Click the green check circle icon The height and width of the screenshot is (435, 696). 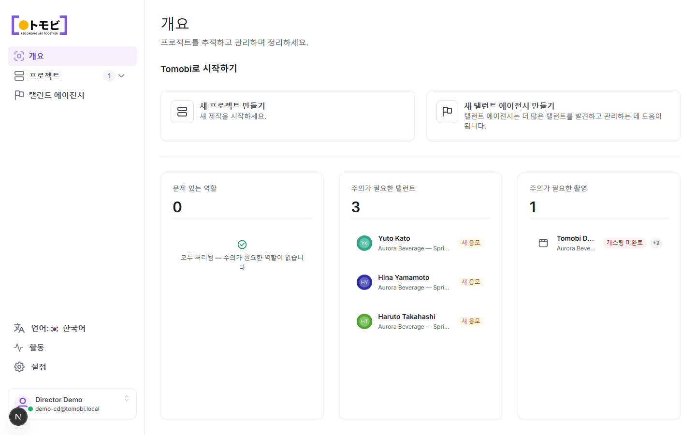pos(242,245)
